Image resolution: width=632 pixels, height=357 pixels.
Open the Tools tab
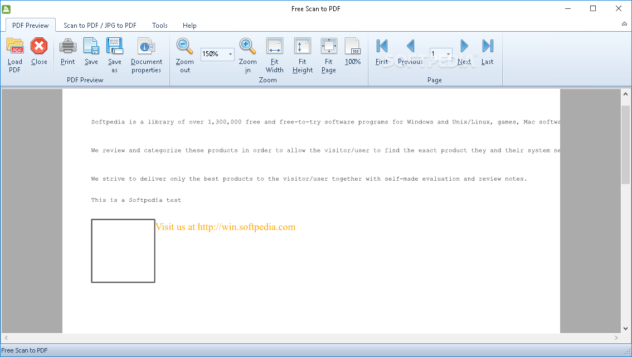pos(159,26)
